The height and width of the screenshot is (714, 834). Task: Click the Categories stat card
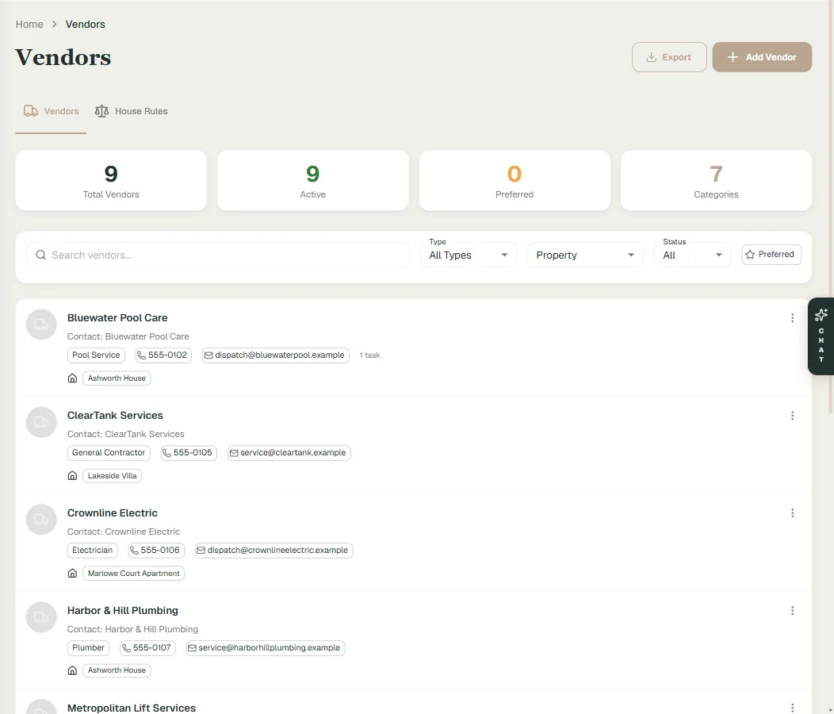(716, 181)
